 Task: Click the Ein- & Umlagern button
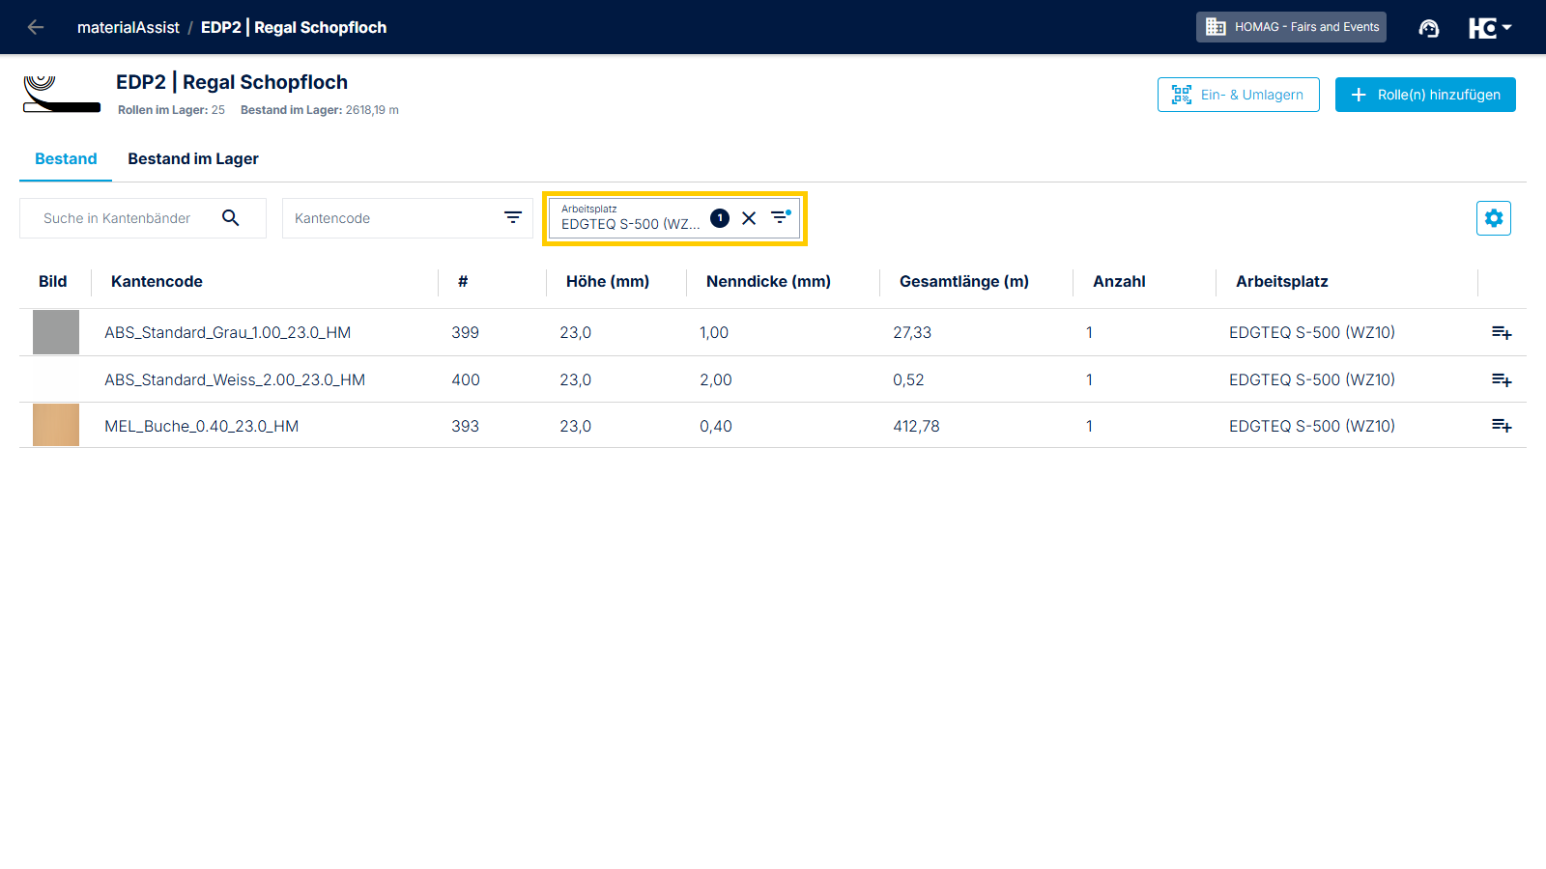1238,95
